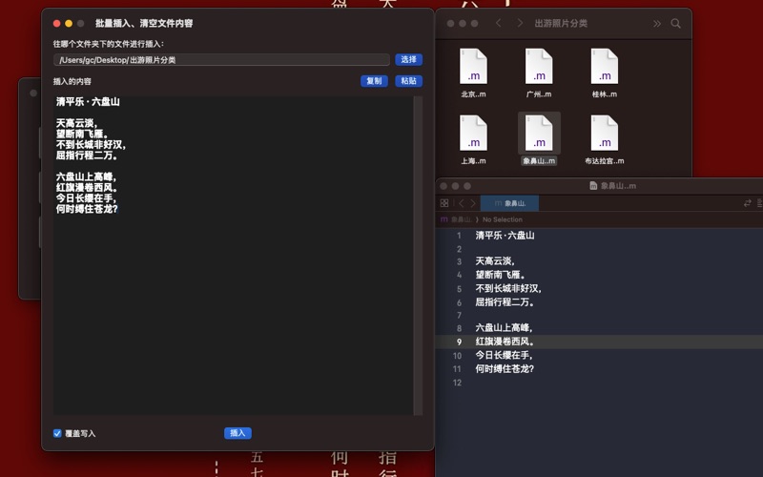Click line 3 天高云淡 in editor
The width and height of the screenshot is (763, 477).
[x=495, y=261]
